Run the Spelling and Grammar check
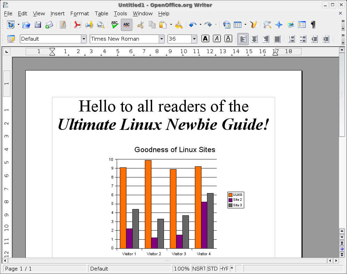Image resolution: width=347 pixels, height=274 pixels. pos(114,25)
